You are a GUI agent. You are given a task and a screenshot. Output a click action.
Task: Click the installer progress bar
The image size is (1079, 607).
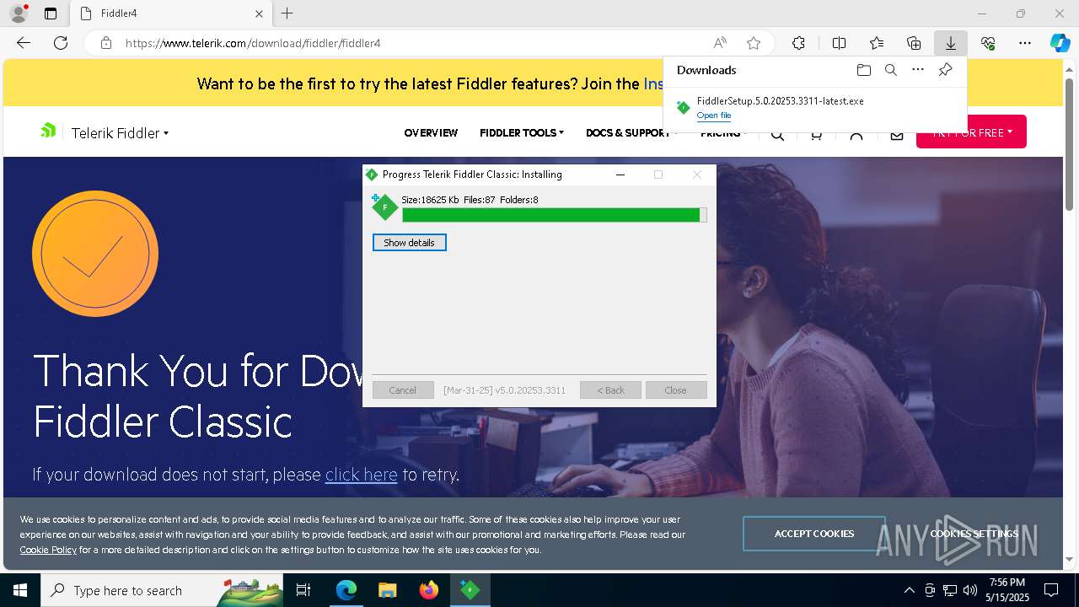pos(554,215)
